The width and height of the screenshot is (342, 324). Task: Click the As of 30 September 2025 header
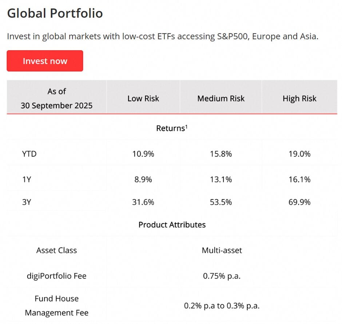(x=56, y=99)
